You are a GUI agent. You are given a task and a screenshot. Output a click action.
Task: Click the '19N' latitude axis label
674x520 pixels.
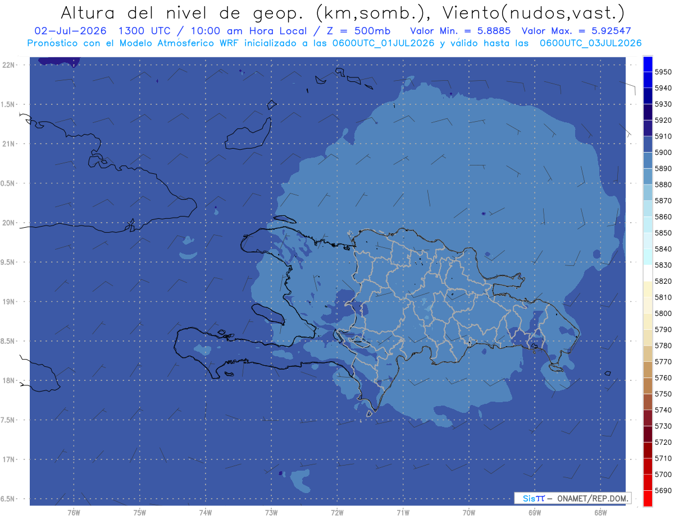pos(8,301)
